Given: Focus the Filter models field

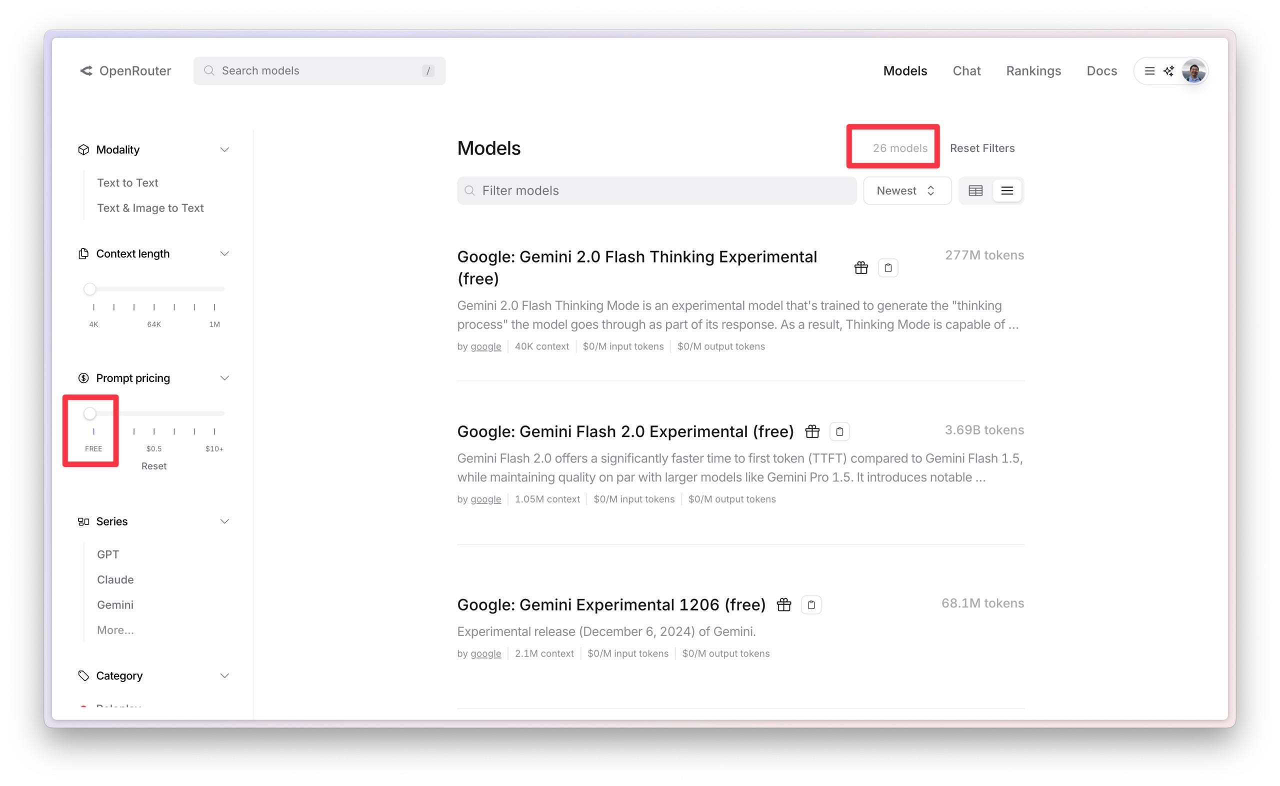Looking at the screenshot, I should coord(656,191).
